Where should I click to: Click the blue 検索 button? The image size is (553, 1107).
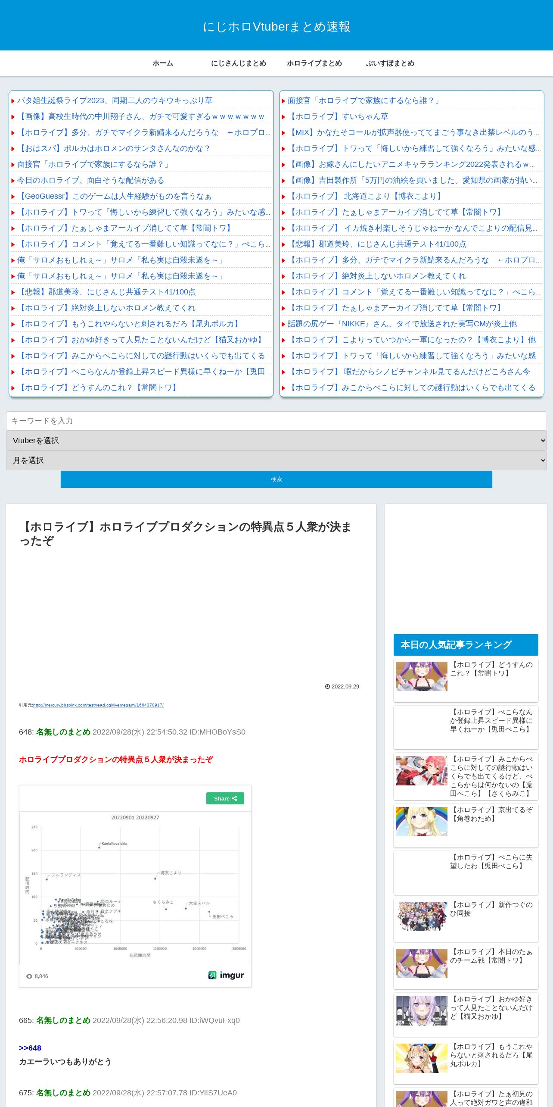(276, 479)
